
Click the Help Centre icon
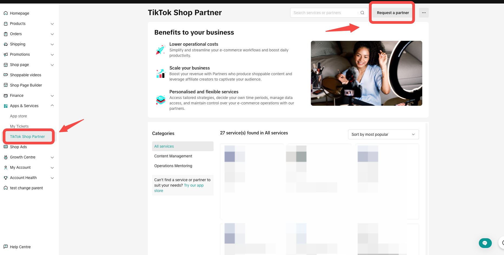(x=6, y=247)
